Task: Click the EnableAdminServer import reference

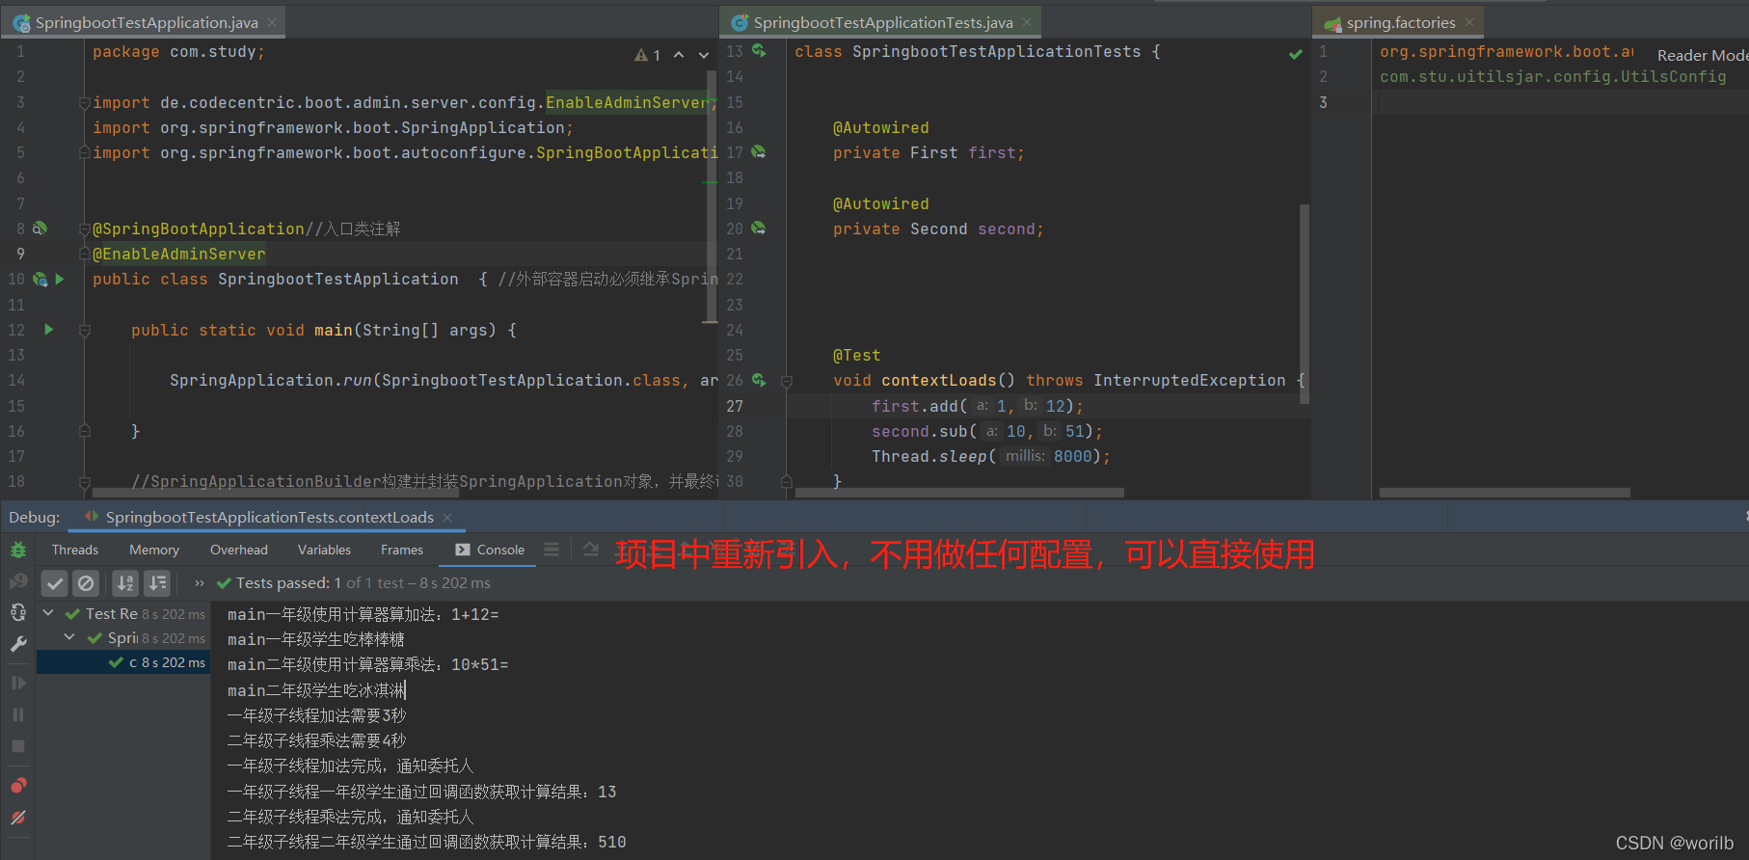Action: click(x=627, y=102)
